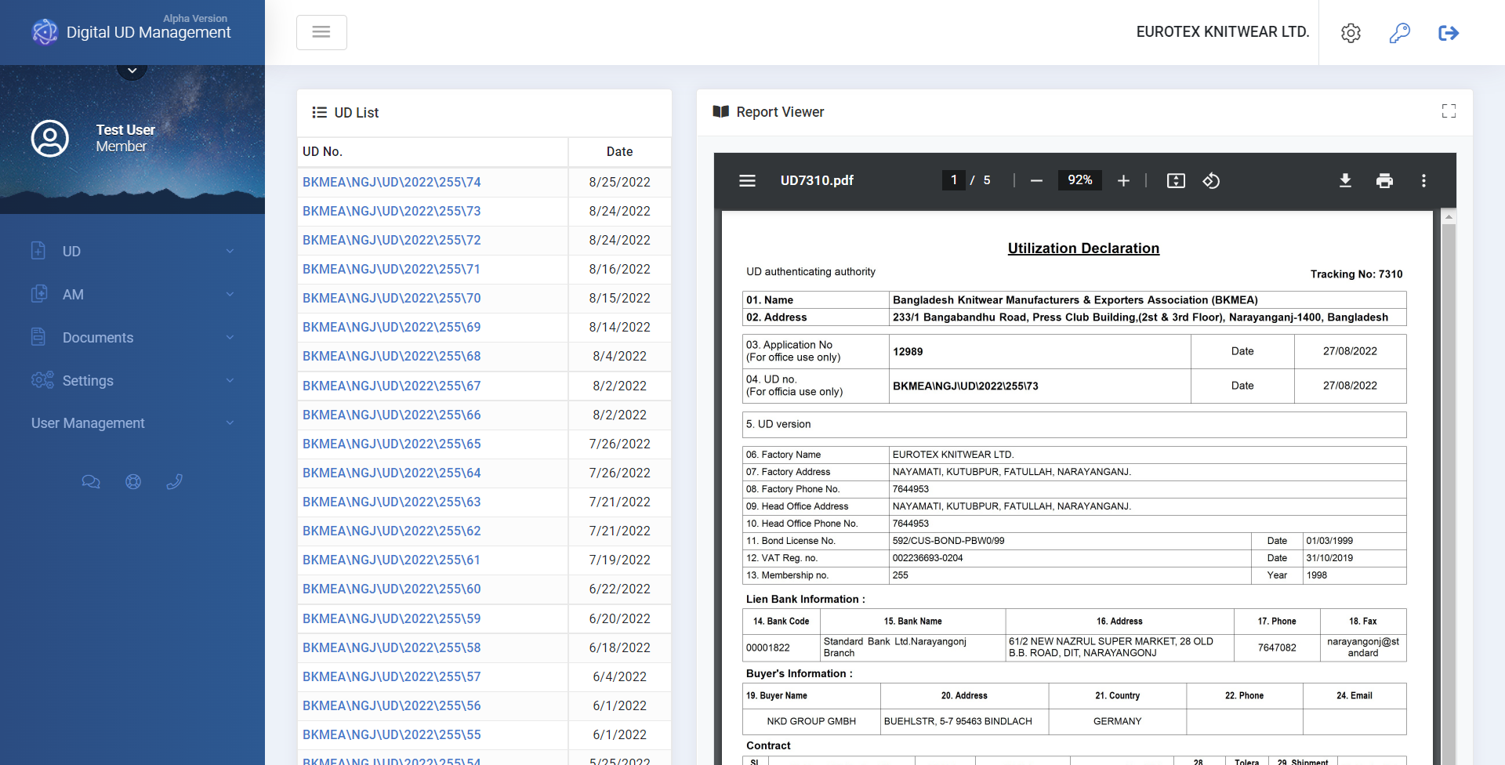Download the UD7310.pdf file
Screen dimensions: 1505x765
(1345, 181)
